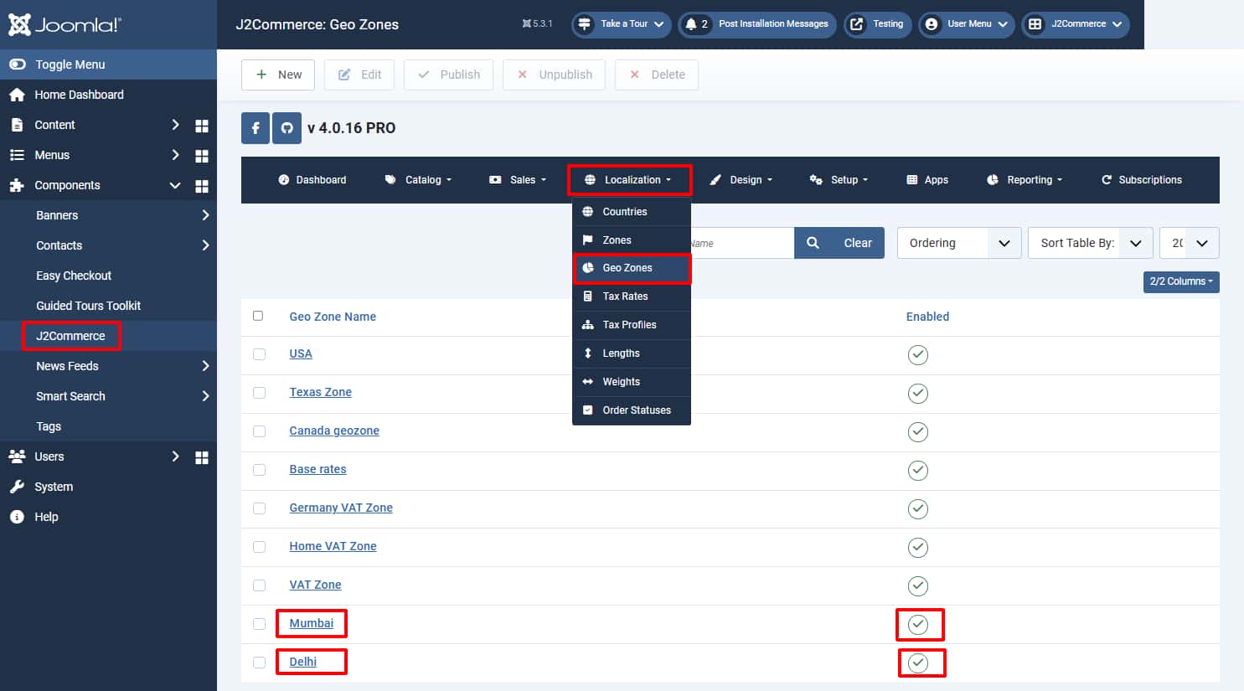
Task: Open the Ordering dropdown
Action: tap(959, 243)
